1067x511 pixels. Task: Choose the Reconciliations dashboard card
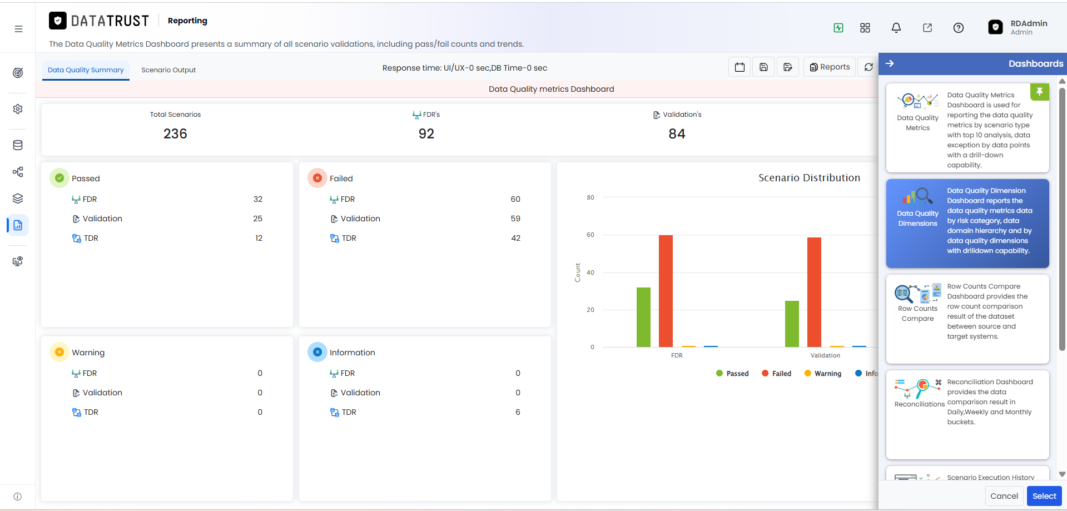click(x=967, y=415)
